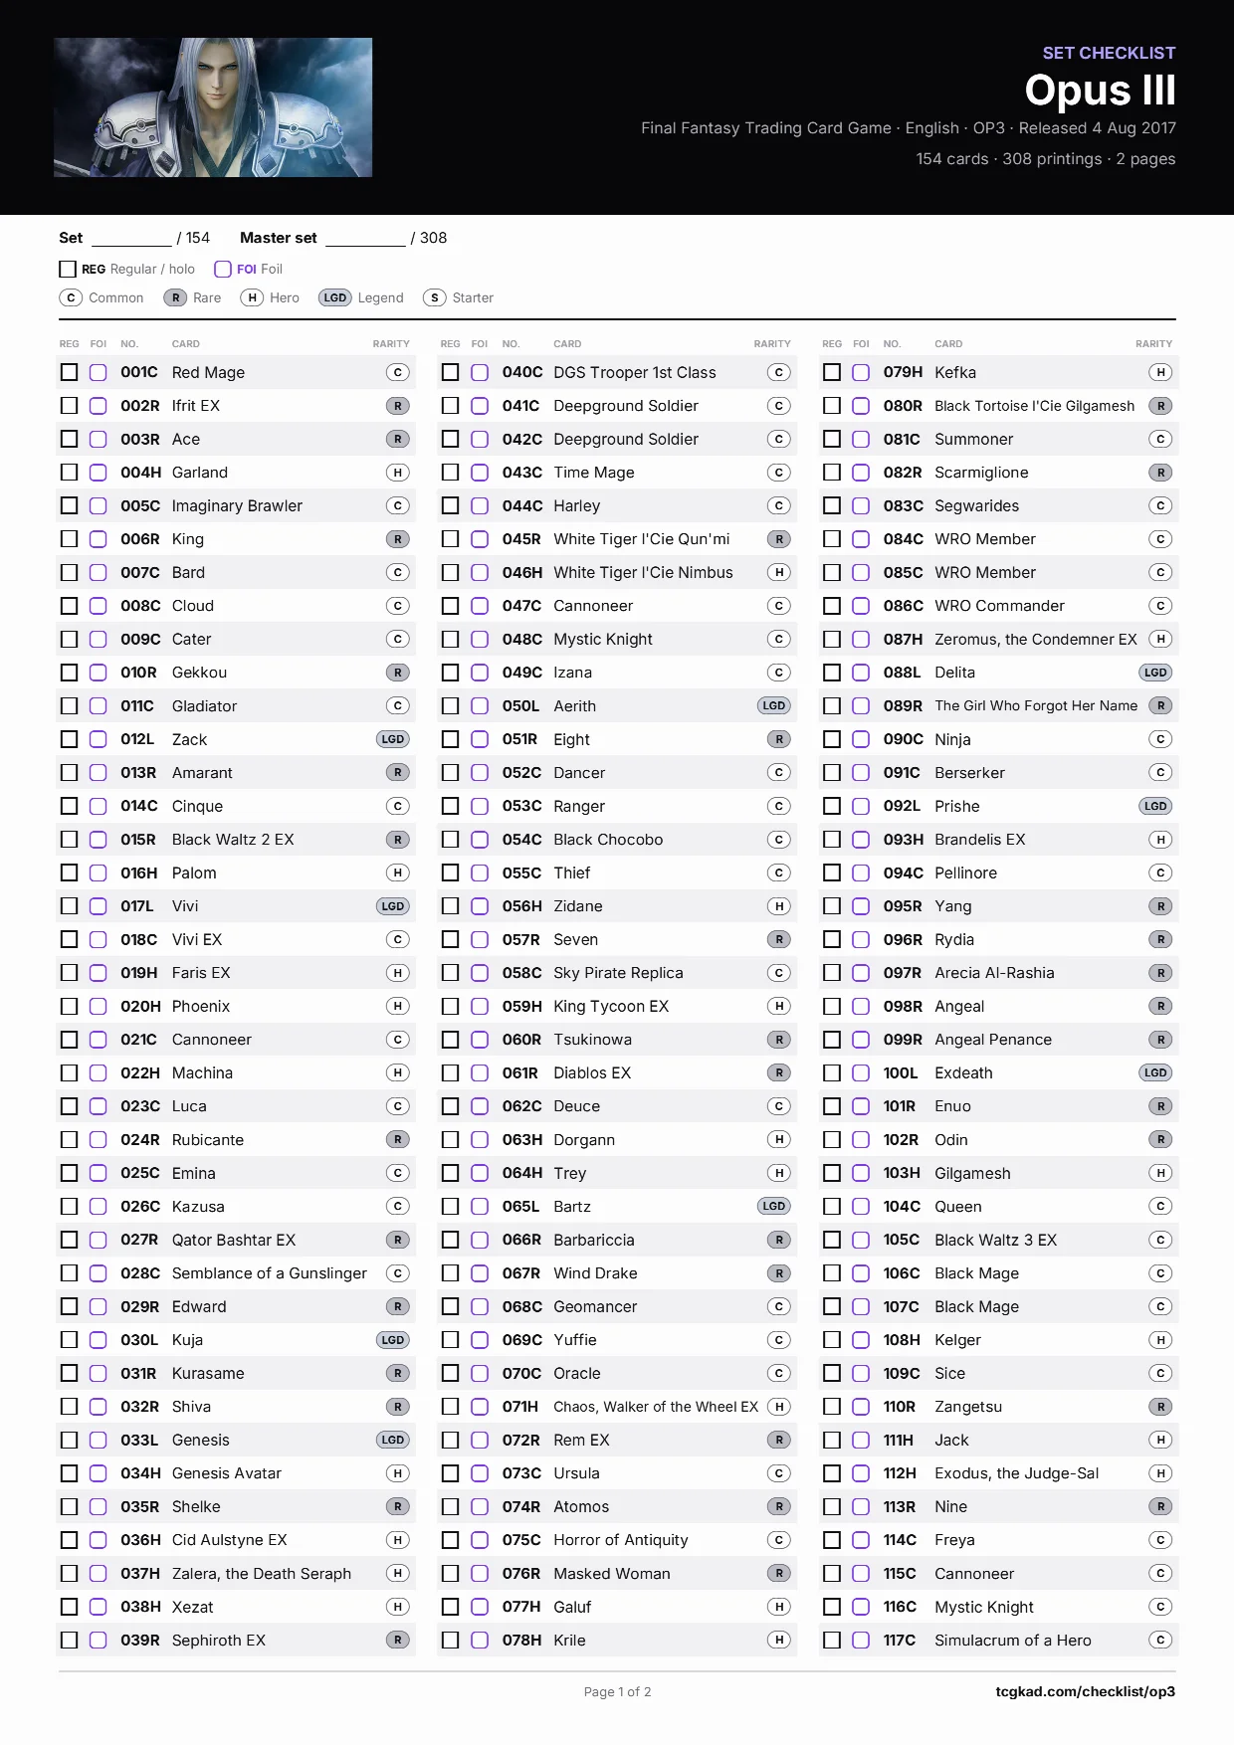The image size is (1234, 1745).
Task: Open the tcgkad.com/checklist/op3 link
Action: click(x=1086, y=1691)
